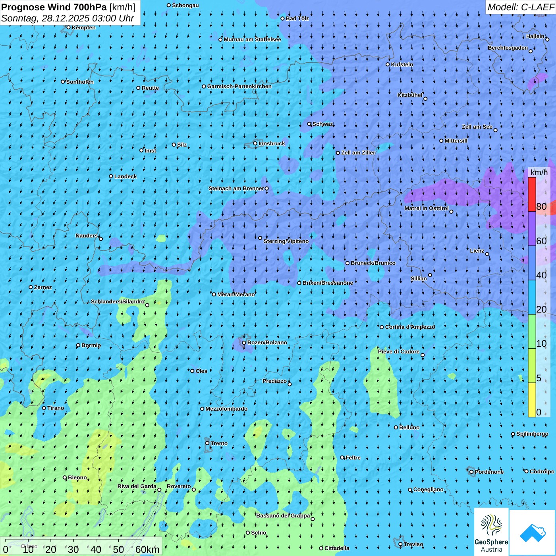
Task: Click the 'Sillian' label
Action: tap(419, 278)
